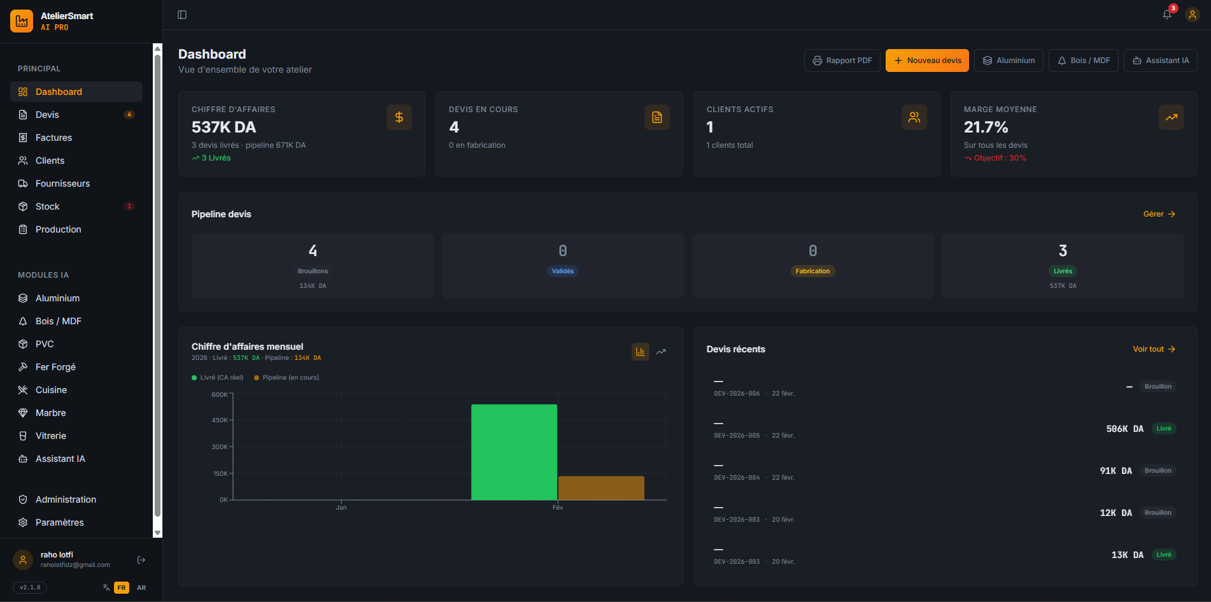The image size is (1211, 602).
Task: Generate Rapport PDF
Action: click(x=842, y=61)
